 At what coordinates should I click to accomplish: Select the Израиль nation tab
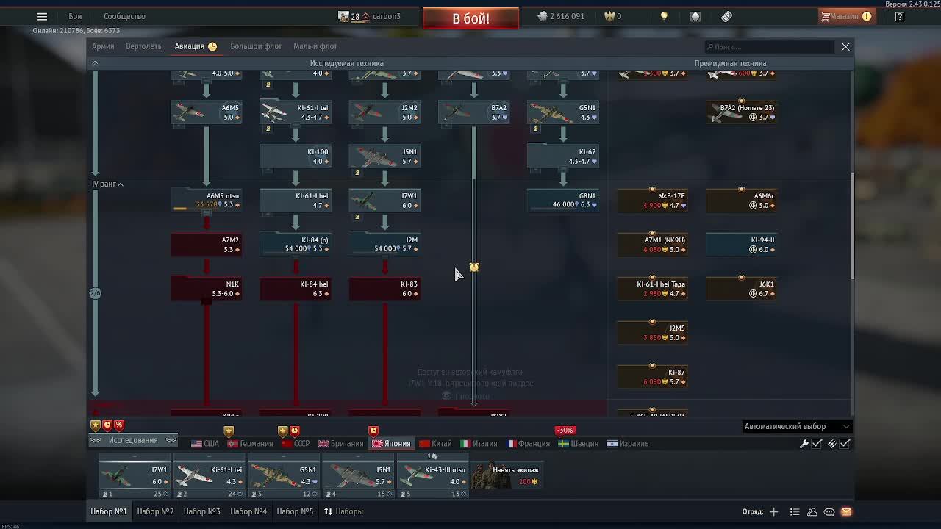tap(627, 444)
